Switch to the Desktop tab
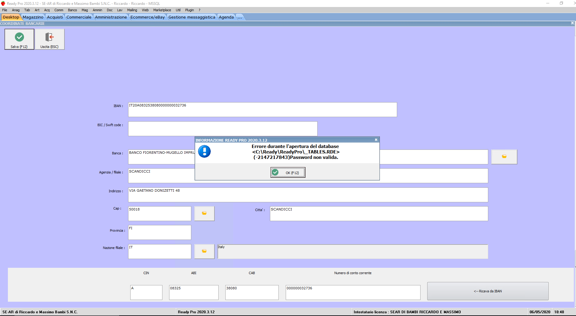 [x=11, y=17]
